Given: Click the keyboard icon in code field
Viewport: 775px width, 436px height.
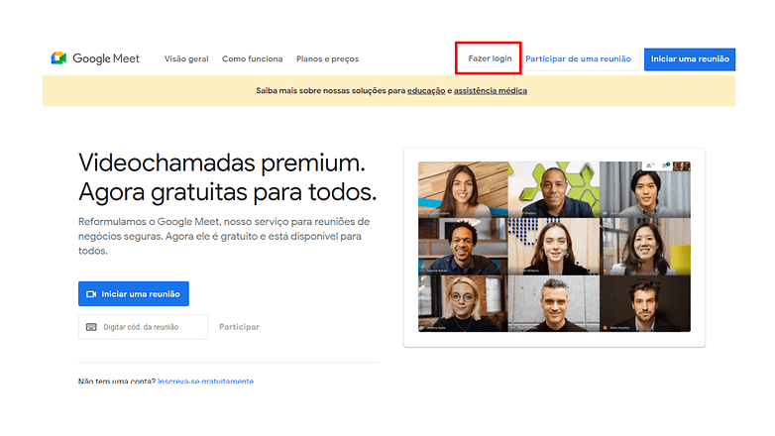Looking at the screenshot, I should 91,327.
